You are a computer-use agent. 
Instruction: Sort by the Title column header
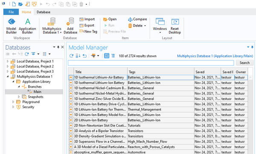pos(100,72)
